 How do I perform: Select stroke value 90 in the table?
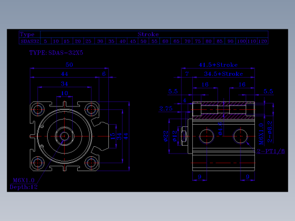click(x=230, y=41)
